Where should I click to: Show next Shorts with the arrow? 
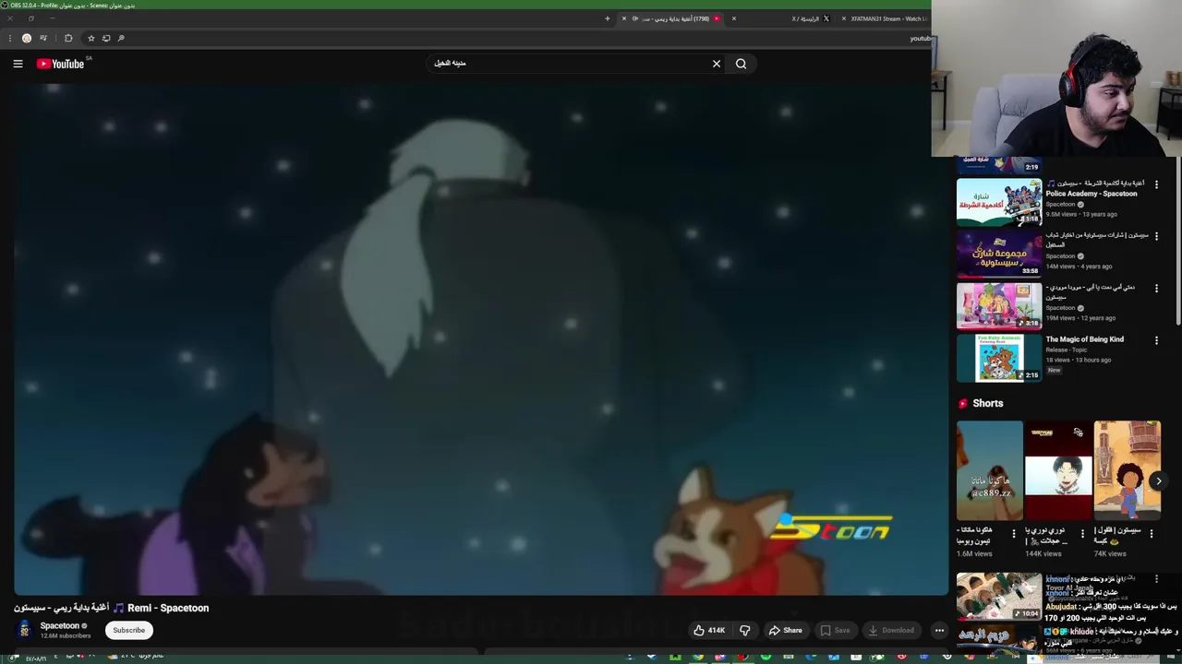pos(1158,480)
